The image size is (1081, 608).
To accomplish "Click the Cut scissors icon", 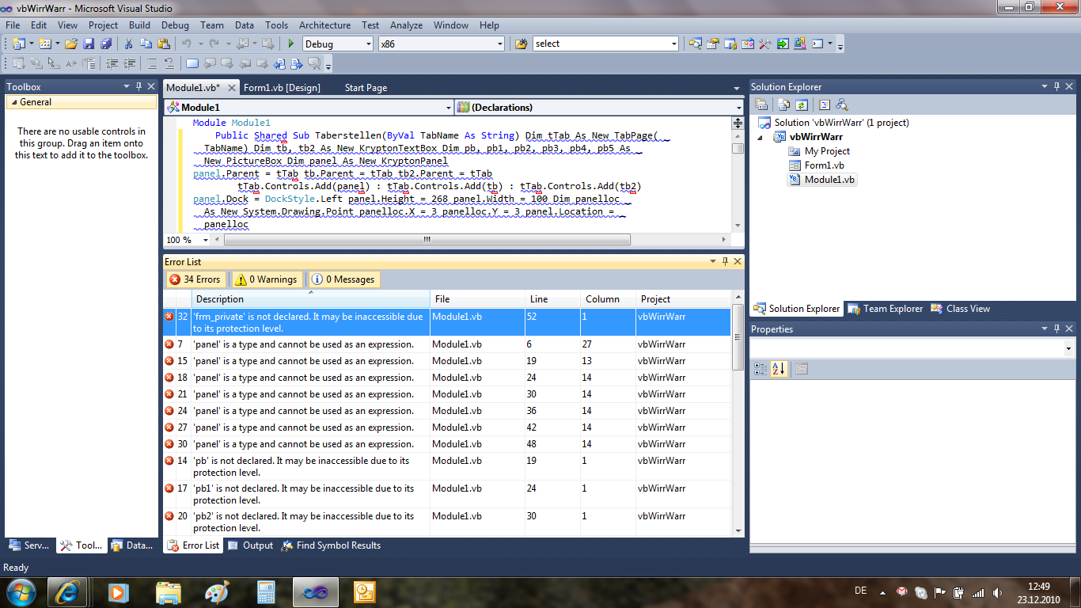I will [128, 44].
